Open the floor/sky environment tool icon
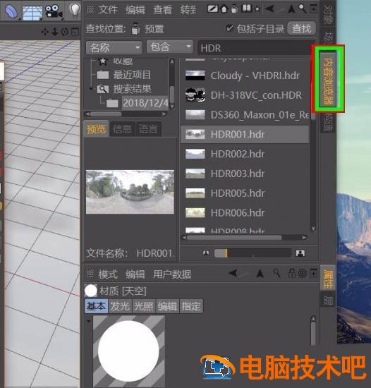Image resolution: width=371 pixels, height=388 pixels. (32, 13)
